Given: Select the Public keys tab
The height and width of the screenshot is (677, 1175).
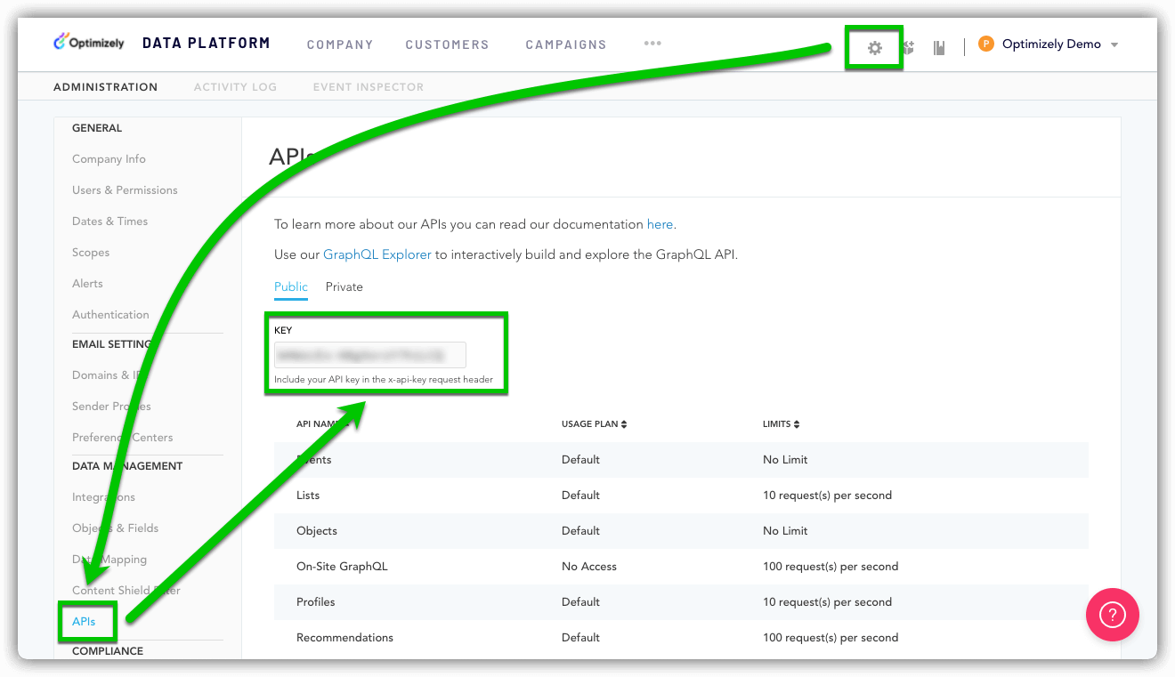Looking at the screenshot, I should pos(291,286).
